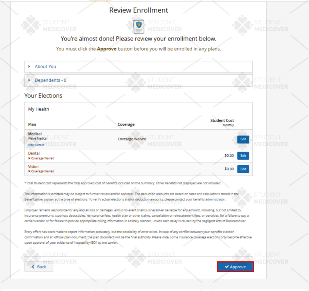Expand the Dependents - 0 section

pyautogui.click(x=50, y=80)
